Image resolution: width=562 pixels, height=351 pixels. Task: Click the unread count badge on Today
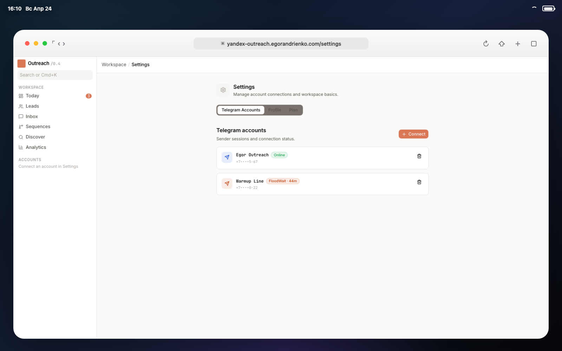click(89, 96)
